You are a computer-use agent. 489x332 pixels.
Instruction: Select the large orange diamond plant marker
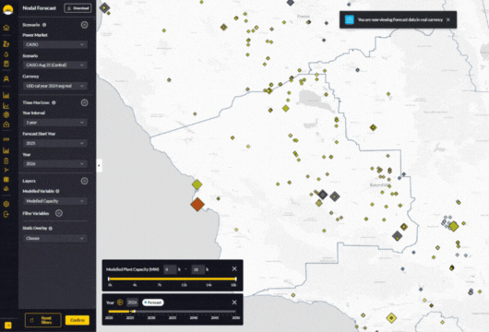(x=197, y=205)
